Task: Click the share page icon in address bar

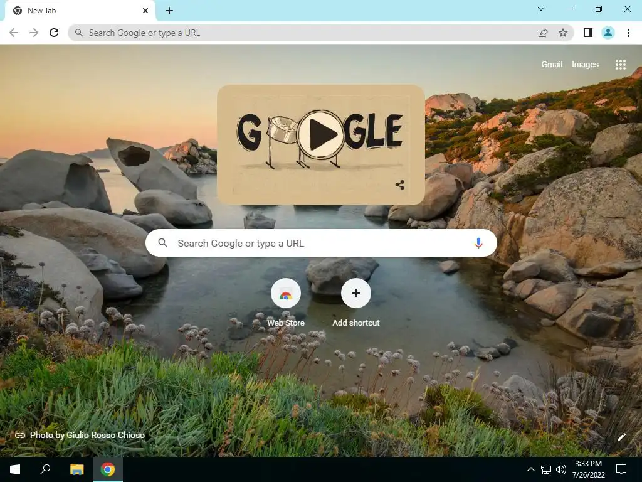Action: tap(543, 33)
